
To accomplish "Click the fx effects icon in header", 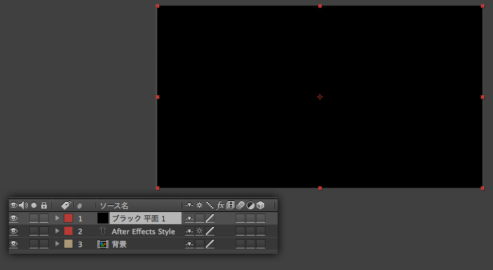I will (x=220, y=205).
